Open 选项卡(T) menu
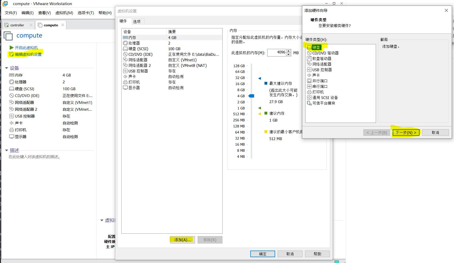Viewport: 454px width, 263px height. click(x=86, y=13)
